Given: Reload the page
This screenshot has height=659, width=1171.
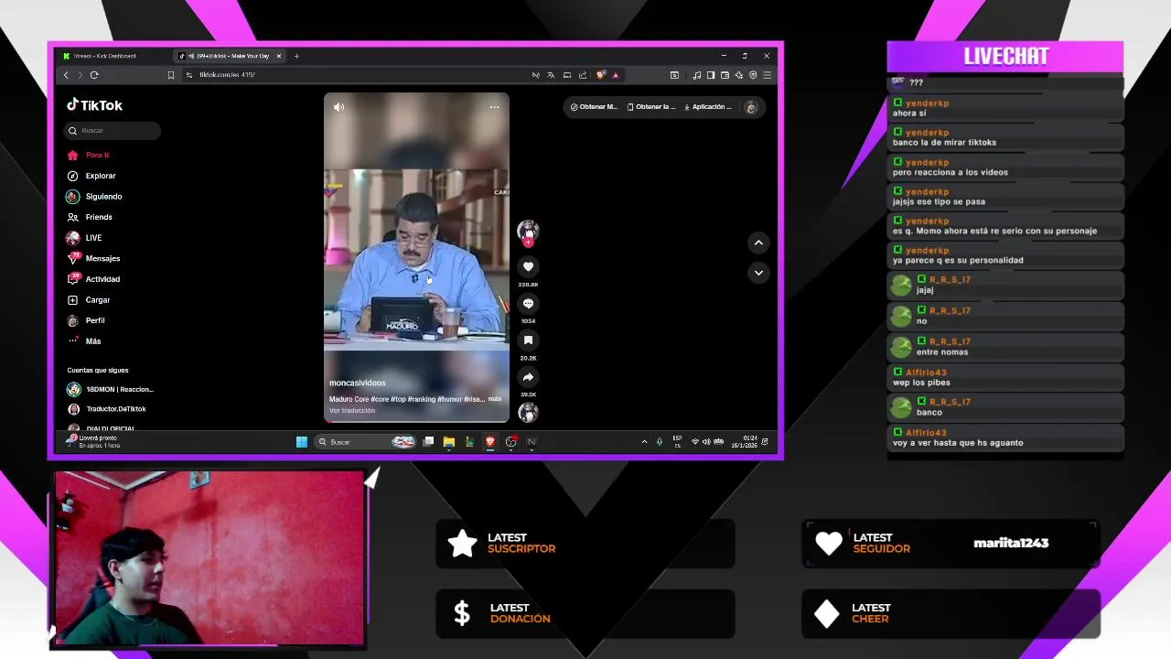Looking at the screenshot, I should [x=94, y=75].
